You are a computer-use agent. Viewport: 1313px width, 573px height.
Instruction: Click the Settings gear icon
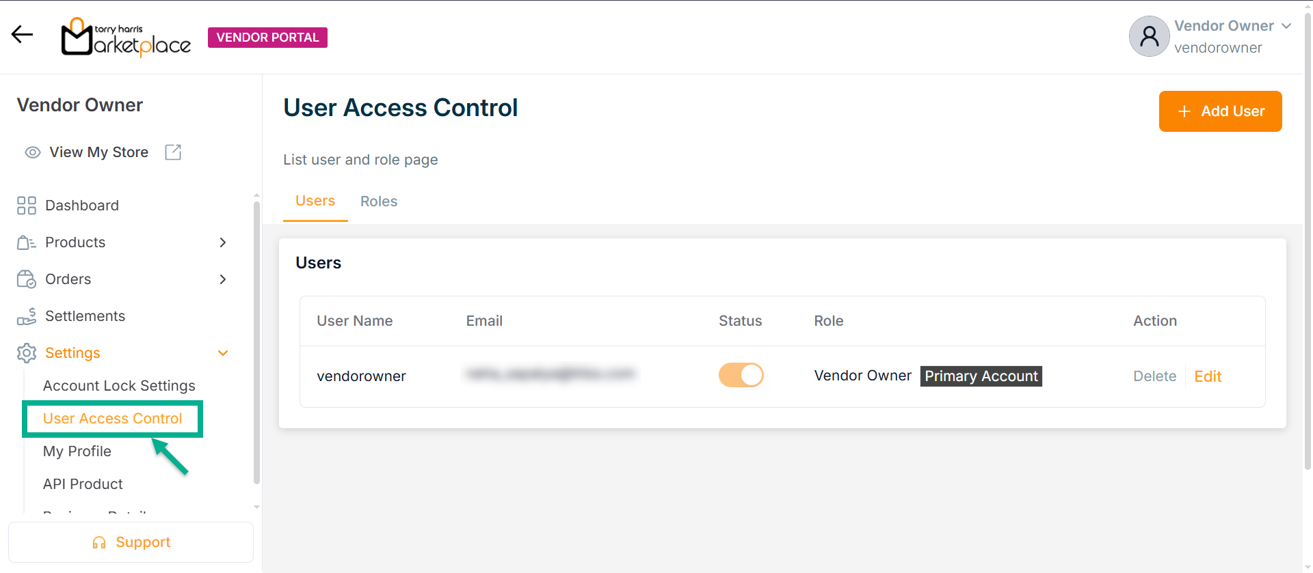coord(27,353)
